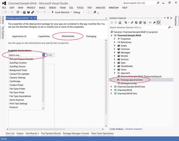Pin the Package.appxmanifest document tab
The height and width of the screenshot is (141, 179).
[x=32, y=18]
